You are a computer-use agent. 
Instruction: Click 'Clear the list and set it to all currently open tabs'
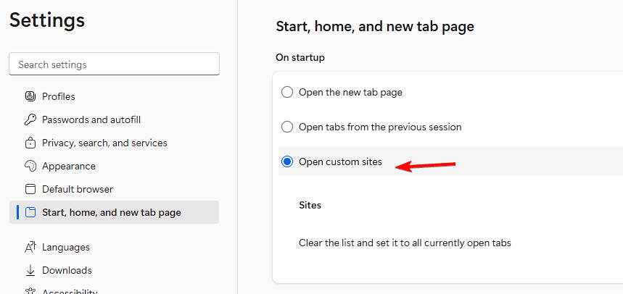(405, 243)
